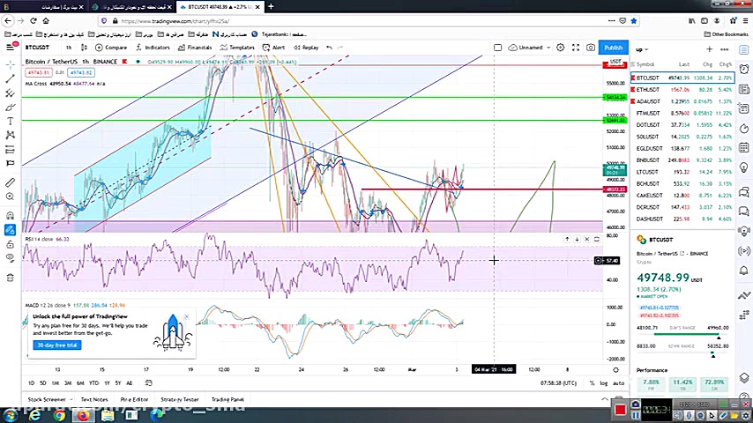The width and height of the screenshot is (753, 423).
Task: Click the Publish button
Action: [x=614, y=48]
